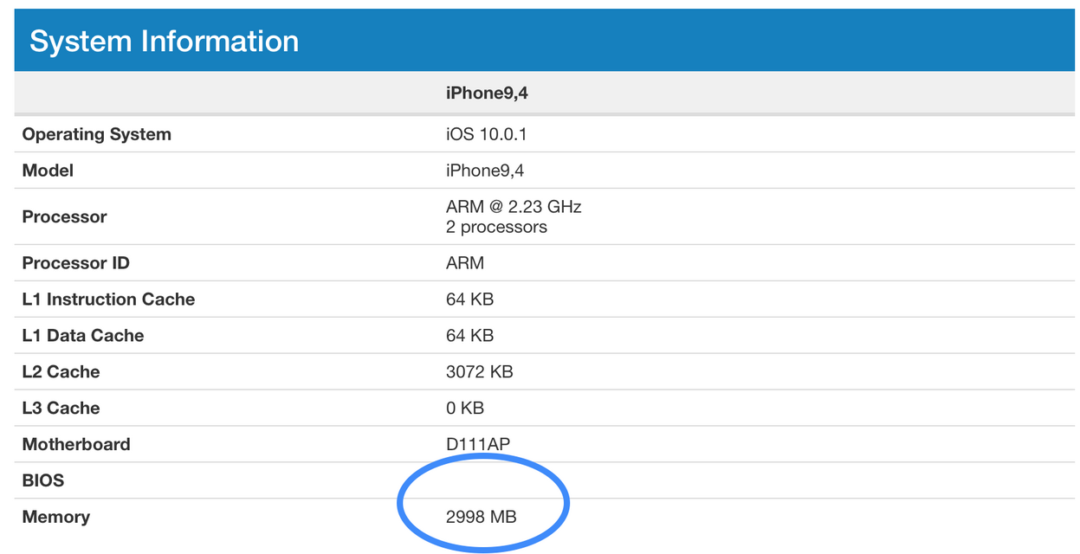Click the 2 processors text
The width and height of the screenshot is (1080, 554).
(496, 227)
